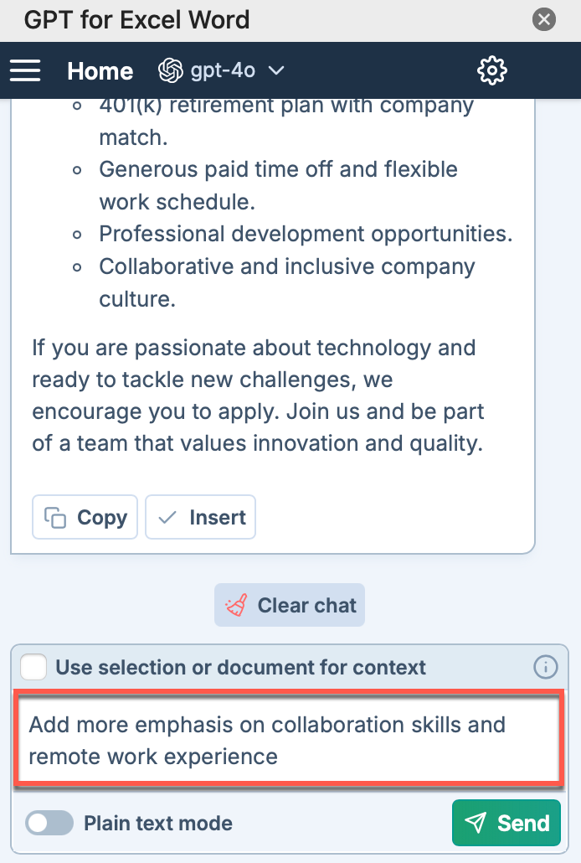The height and width of the screenshot is (863, 581).
Task: Click the OpenAI logo beside gpt-4o
Action: (x=171, y=70)
